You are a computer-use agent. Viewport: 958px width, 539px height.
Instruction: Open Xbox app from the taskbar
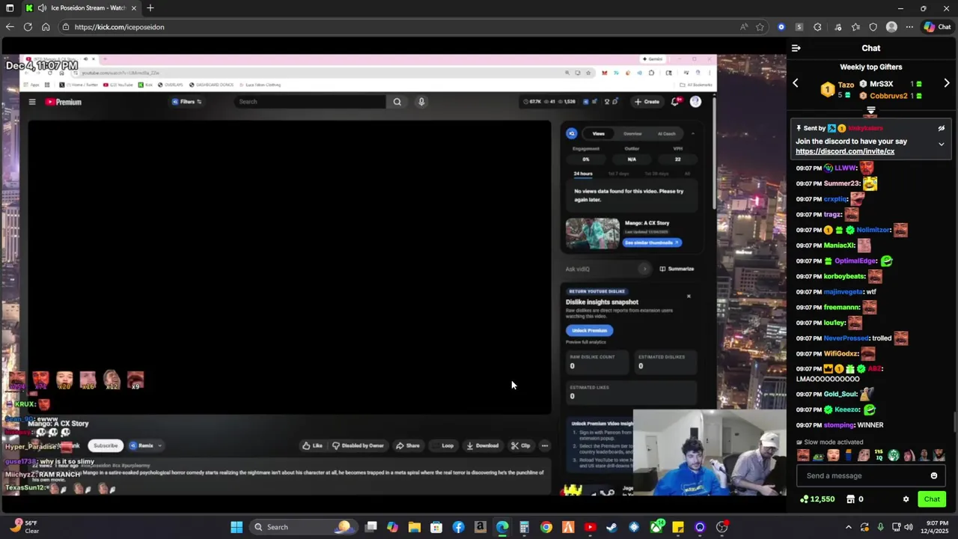pos(656,527)
